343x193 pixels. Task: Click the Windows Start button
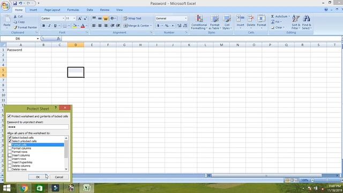(7, 188)
